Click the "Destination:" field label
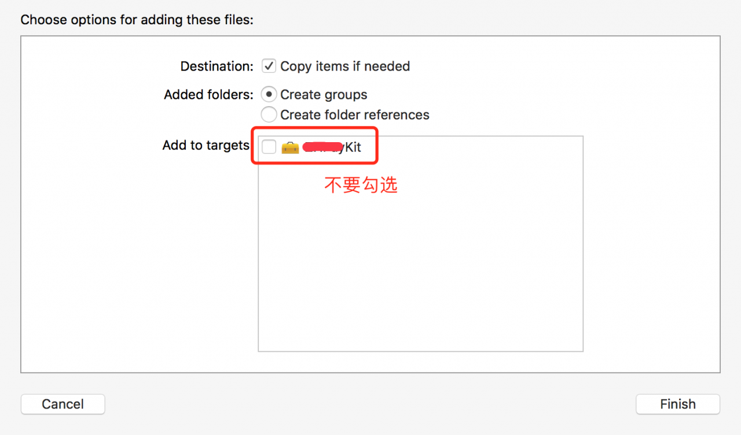Image resolution: width=741 pixels, height=435 pixels. click(217, 66)
